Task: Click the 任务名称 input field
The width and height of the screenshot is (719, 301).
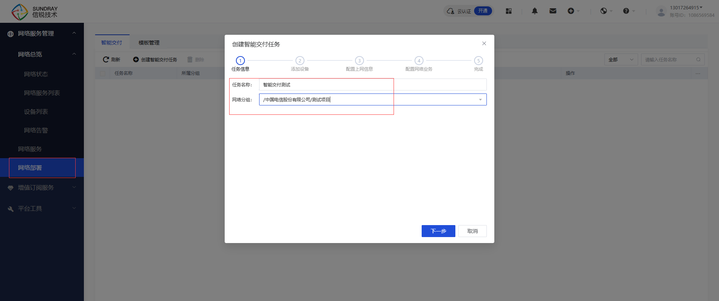Action: coord(373,85)
